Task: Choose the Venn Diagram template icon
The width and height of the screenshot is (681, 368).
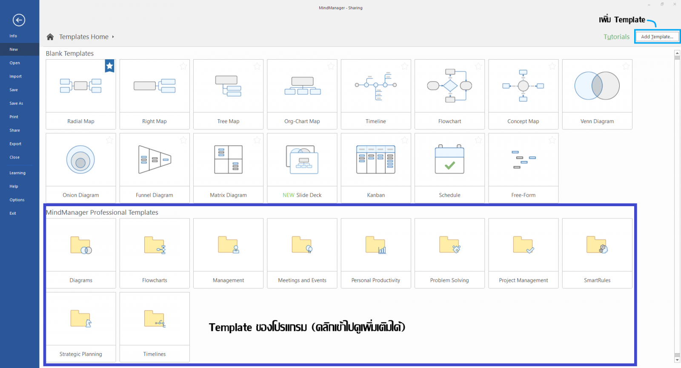Action: coord(597,86)
